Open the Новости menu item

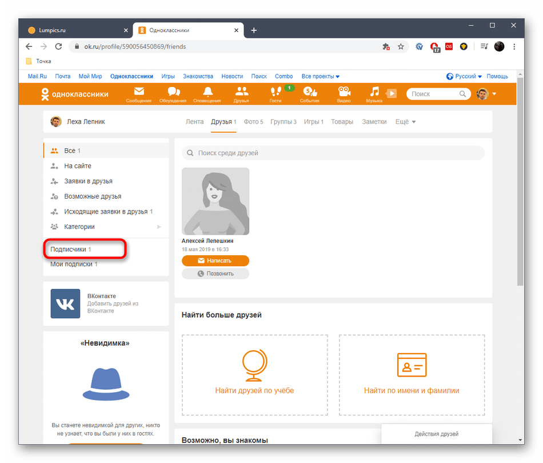232,76
